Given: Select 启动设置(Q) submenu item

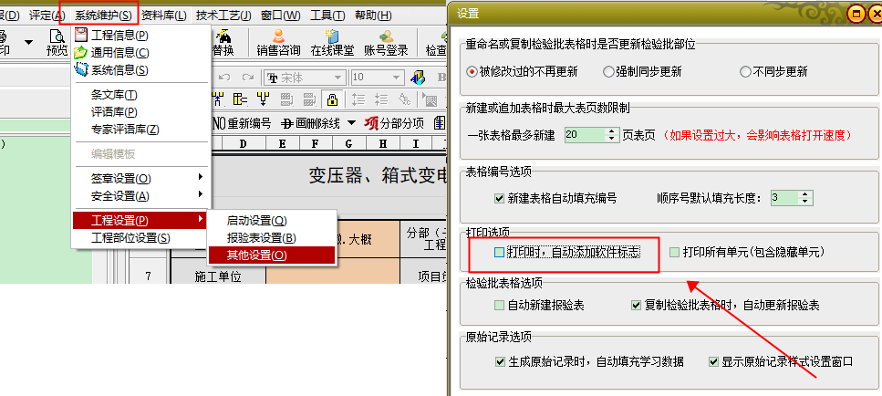Looking at the screenshot, I should tap(272, 221).
